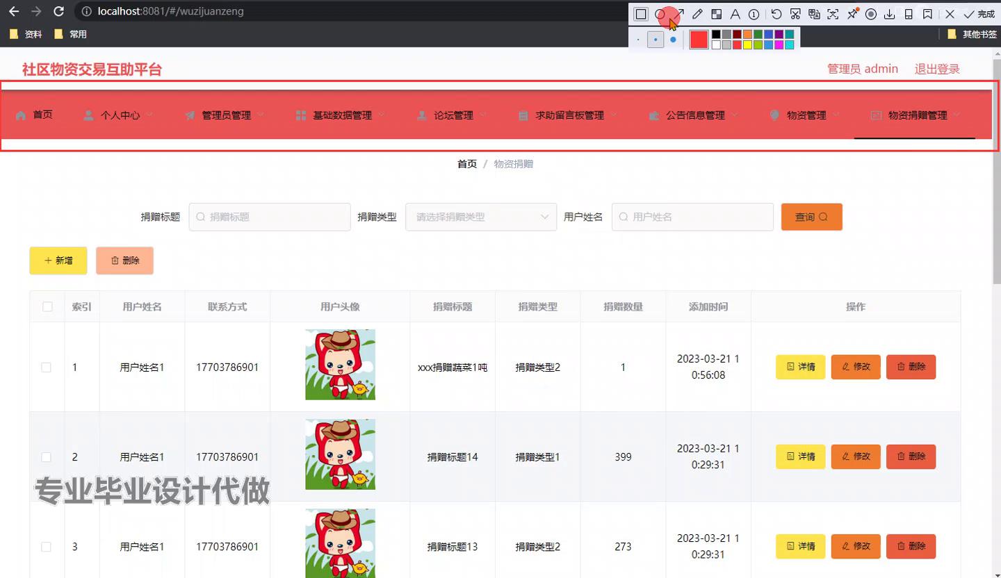The height and width of the screenshot is (578, 1001).
Task: Focus the 捐赠标题 search input
Action: tap(270, 217)
